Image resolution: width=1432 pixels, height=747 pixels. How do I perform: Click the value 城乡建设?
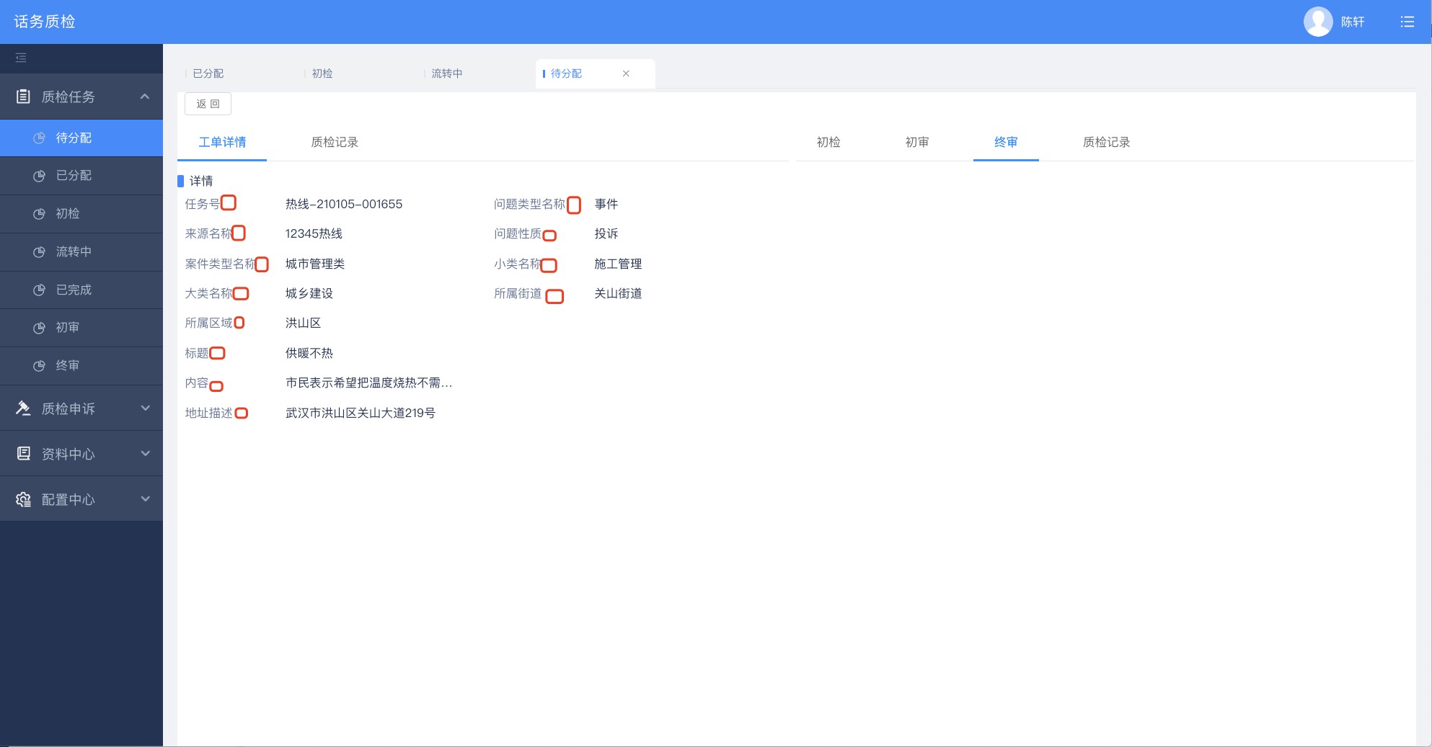(309, 293)
